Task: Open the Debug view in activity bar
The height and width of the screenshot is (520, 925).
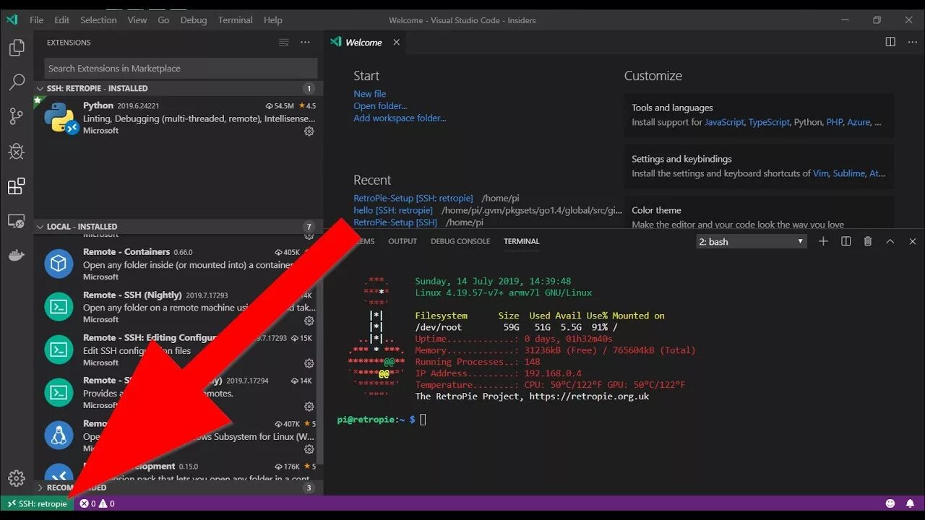Action: [17, 151]
